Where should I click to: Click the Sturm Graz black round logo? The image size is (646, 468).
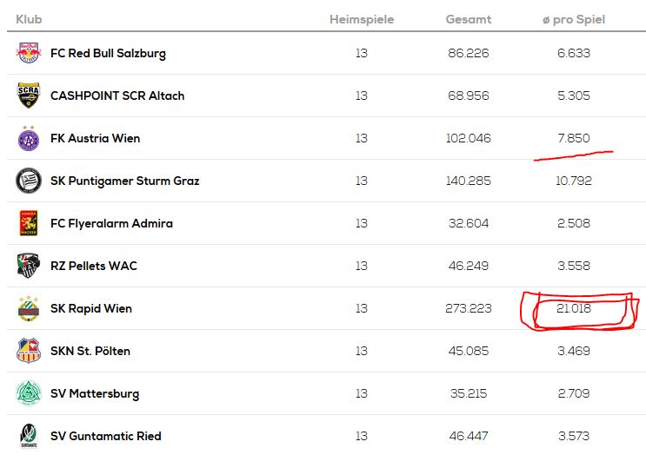pyautogui.click(x=29, y=181)
